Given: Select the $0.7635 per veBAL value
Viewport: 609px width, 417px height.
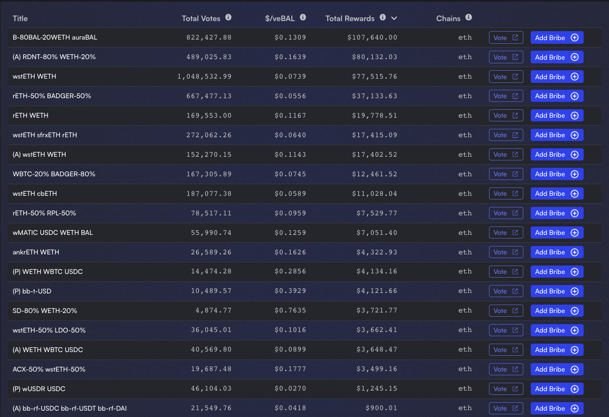Looking at the screenshot, I should coord(290,311).
